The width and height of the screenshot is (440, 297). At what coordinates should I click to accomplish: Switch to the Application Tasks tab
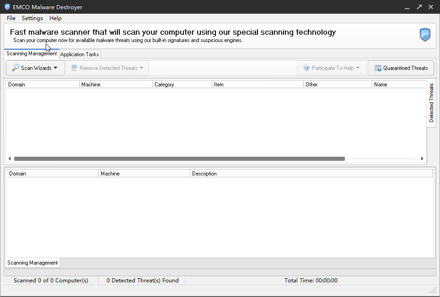click(x=80, y=54)
